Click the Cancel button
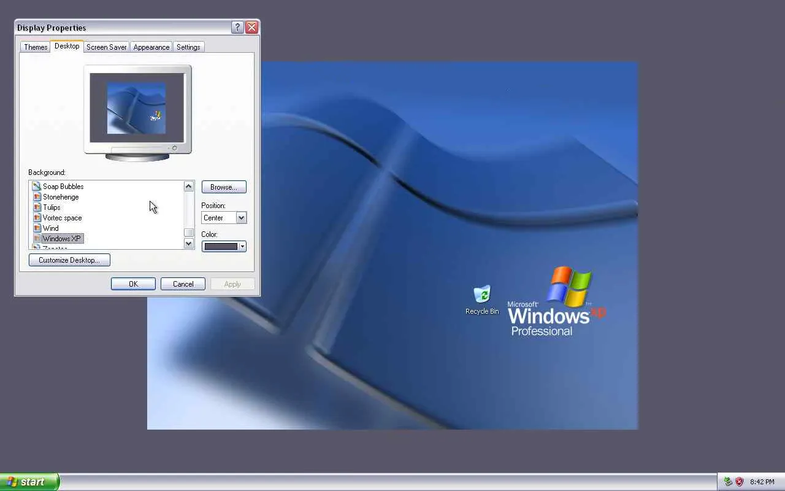The width and height of the screenshot is (785, 491). coord(183,284)
